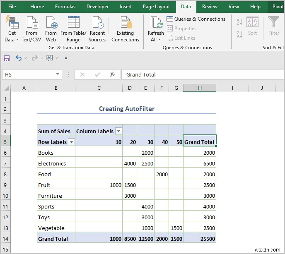The width and height of the screenshot is (285, 254).
Task: Cancel formula bar entry (X)
Action: click(x=82, y=74)
